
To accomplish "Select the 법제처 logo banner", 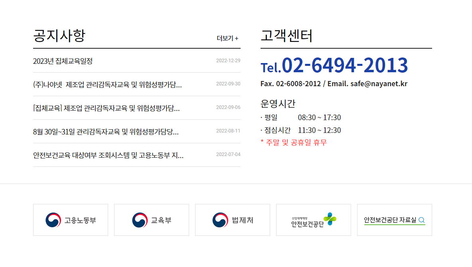I will click(232, 220).
